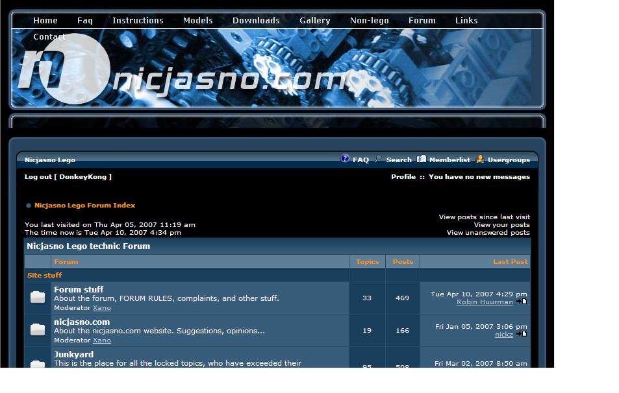Open the forum Search link

coord(399,160)
